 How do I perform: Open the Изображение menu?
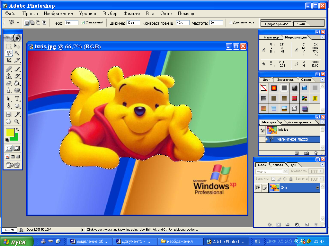coord(58,13)
